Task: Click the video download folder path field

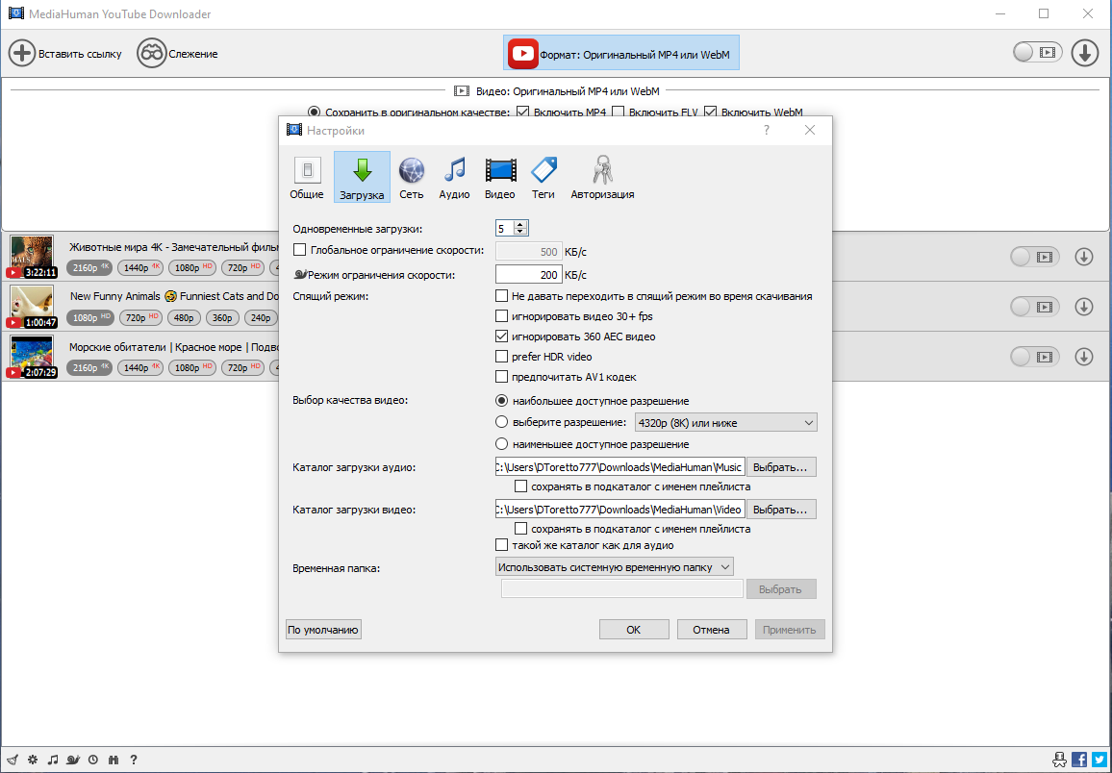Action: 619,510
